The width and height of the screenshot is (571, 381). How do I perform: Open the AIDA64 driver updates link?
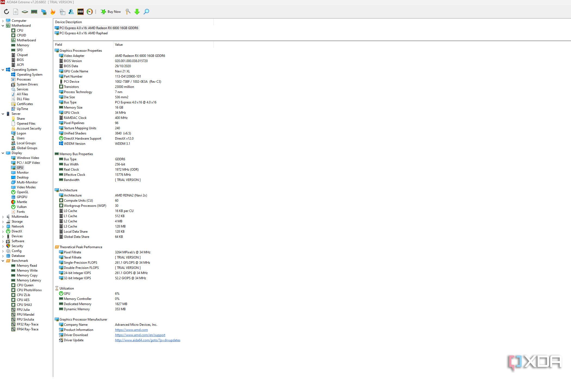(148, 340)
